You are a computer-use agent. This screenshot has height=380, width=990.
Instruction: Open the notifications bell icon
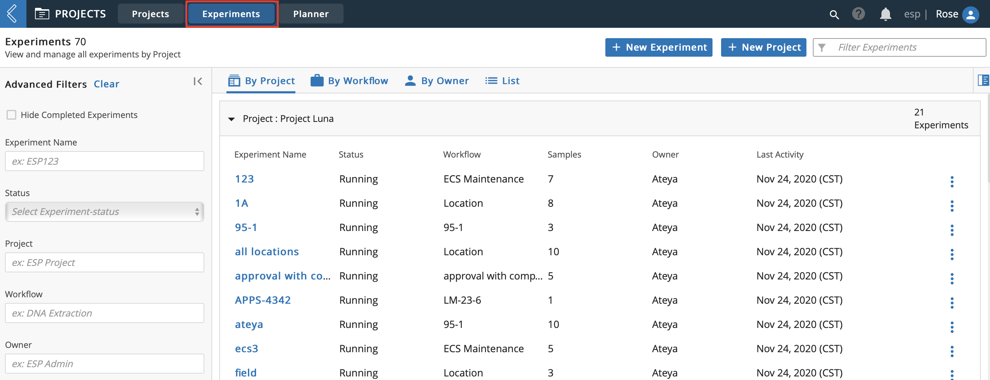pos(885,14)
